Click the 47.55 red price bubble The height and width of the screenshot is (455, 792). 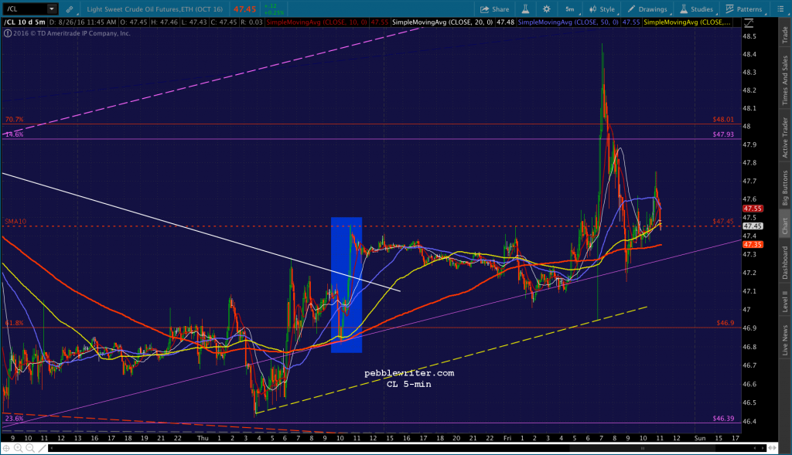pos(753,209)
